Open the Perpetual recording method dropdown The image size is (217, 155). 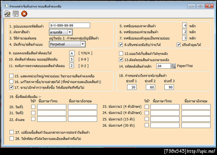[x=67, y=44]
